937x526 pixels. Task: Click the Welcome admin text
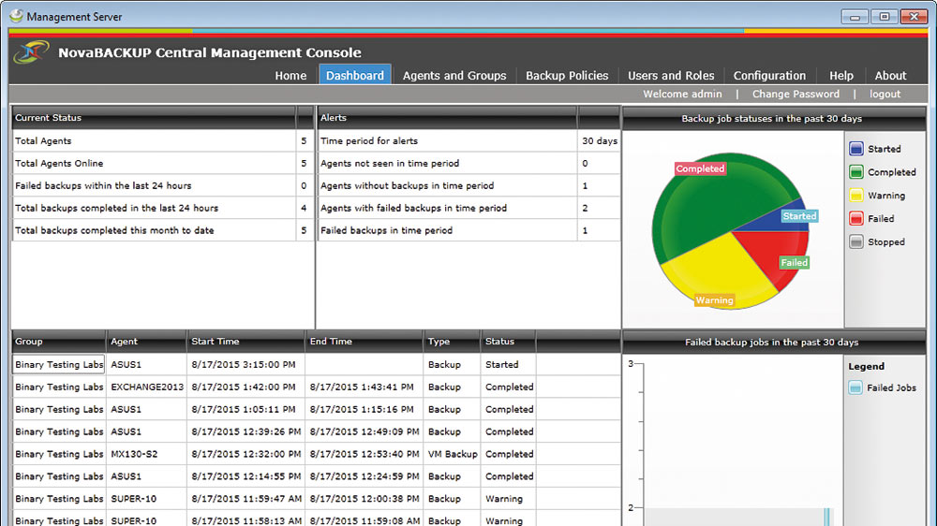682,94
